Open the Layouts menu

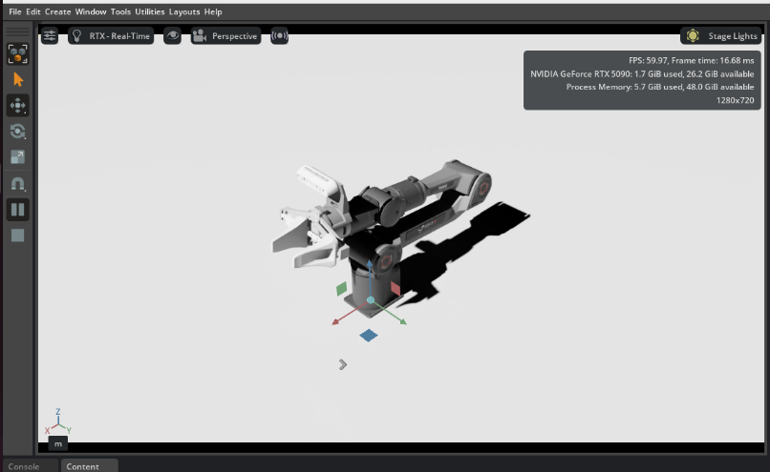[x=184, y=11]
